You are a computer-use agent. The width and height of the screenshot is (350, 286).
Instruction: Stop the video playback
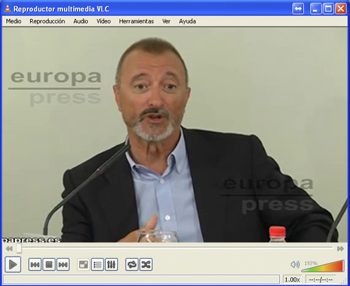pos(49,265)
